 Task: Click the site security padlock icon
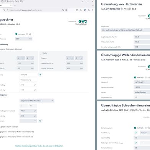click(7, 10)
